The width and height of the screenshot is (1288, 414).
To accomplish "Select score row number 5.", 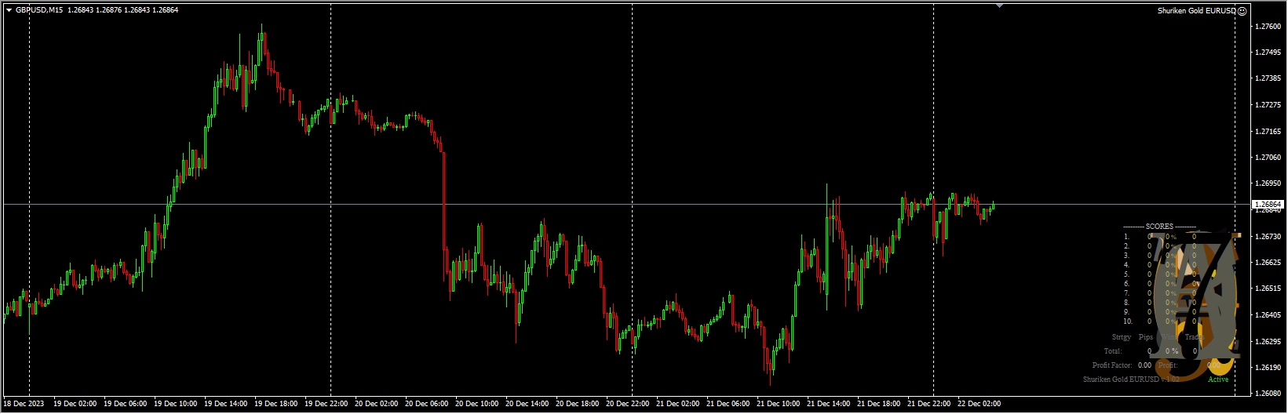I will tap(1160, 274).
